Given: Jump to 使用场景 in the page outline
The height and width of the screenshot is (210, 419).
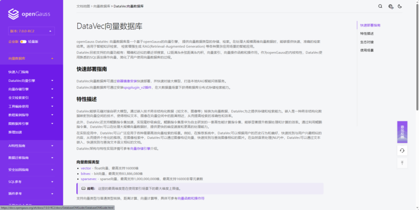Looking at the screenshot, I should coord(367,50).
